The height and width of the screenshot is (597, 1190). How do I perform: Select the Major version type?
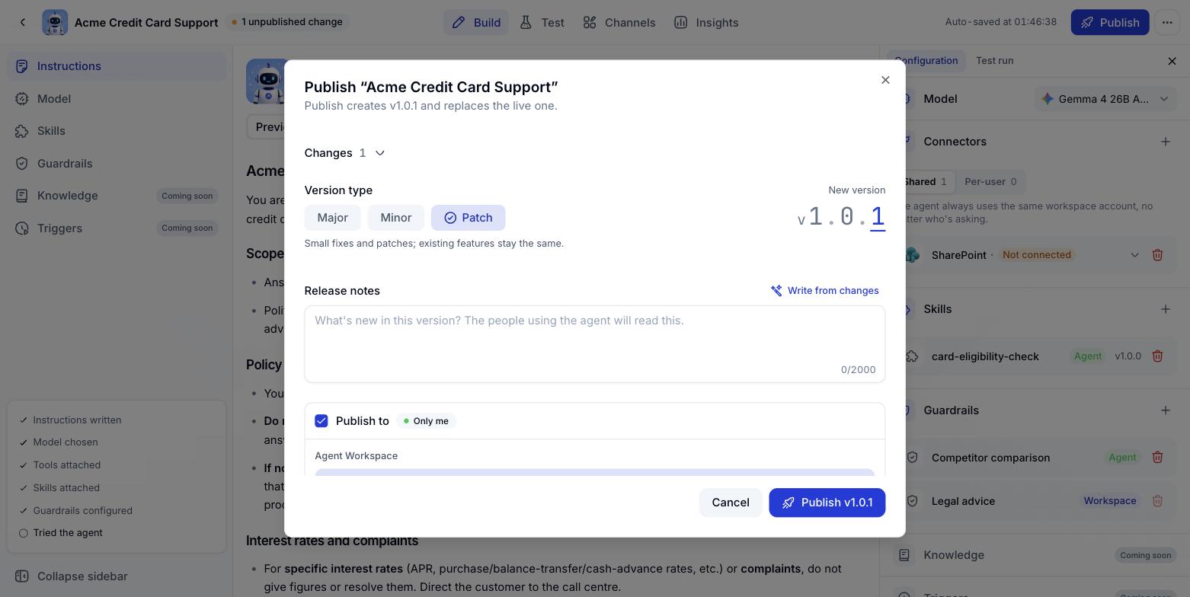pyautogui.click(x=332, y=218)
